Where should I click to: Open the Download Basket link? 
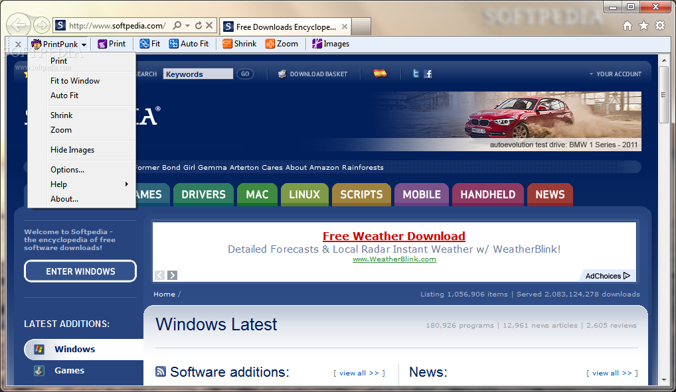point(313,74)
